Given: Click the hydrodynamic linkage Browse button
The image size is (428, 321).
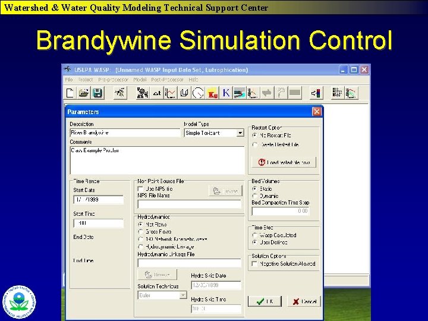Looking at the screenshot, I should pos(157,275).
